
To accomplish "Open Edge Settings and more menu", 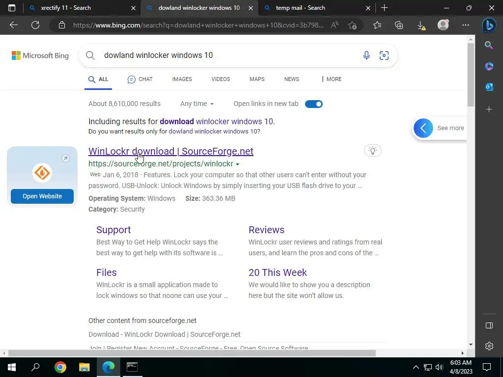I will coord(466,25).
